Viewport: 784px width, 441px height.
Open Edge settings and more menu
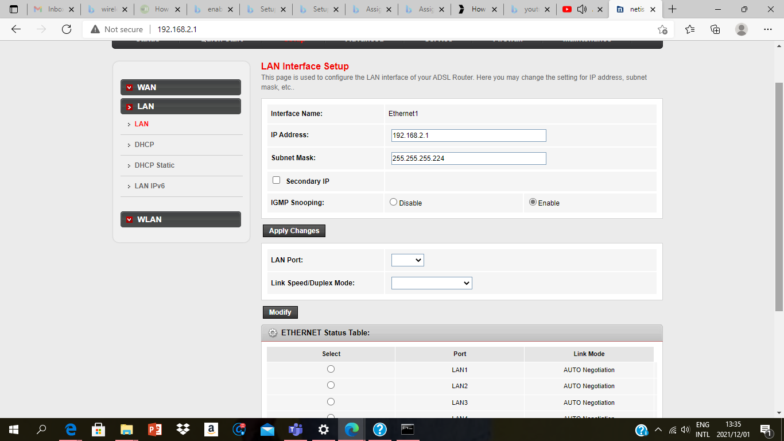tap(768, 29)
